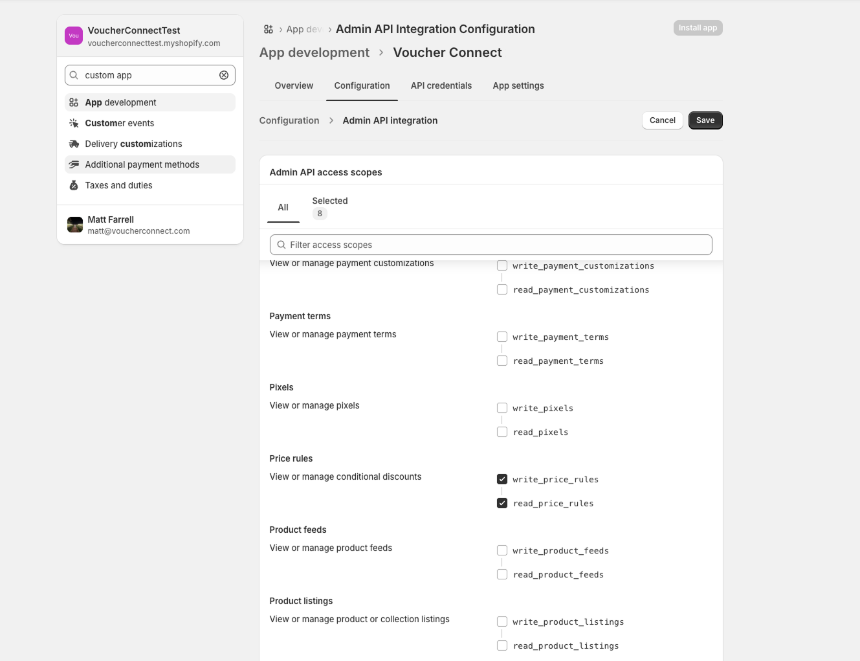Viewport: 860px width, 661px height.
Task: Switch to the API credentials tab
Action: [x=441, y=85]
